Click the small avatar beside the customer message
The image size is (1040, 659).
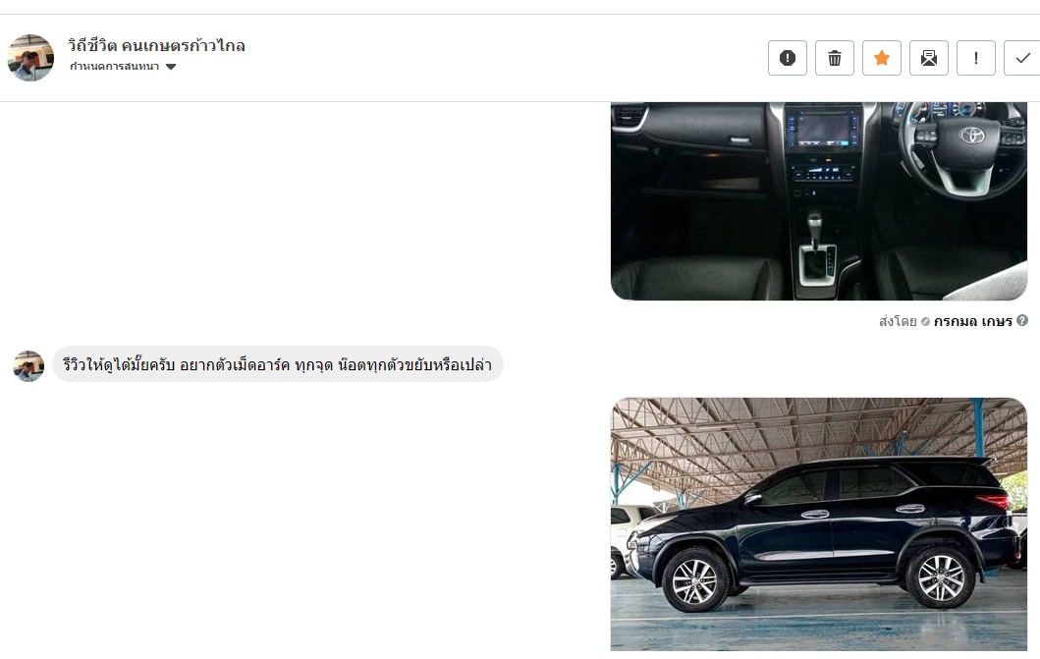coord(28,366)
